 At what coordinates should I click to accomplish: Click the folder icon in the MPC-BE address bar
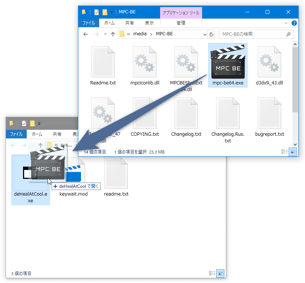(x=122, y=34)
